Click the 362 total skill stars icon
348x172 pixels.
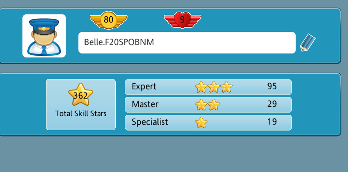coord(80,95)
